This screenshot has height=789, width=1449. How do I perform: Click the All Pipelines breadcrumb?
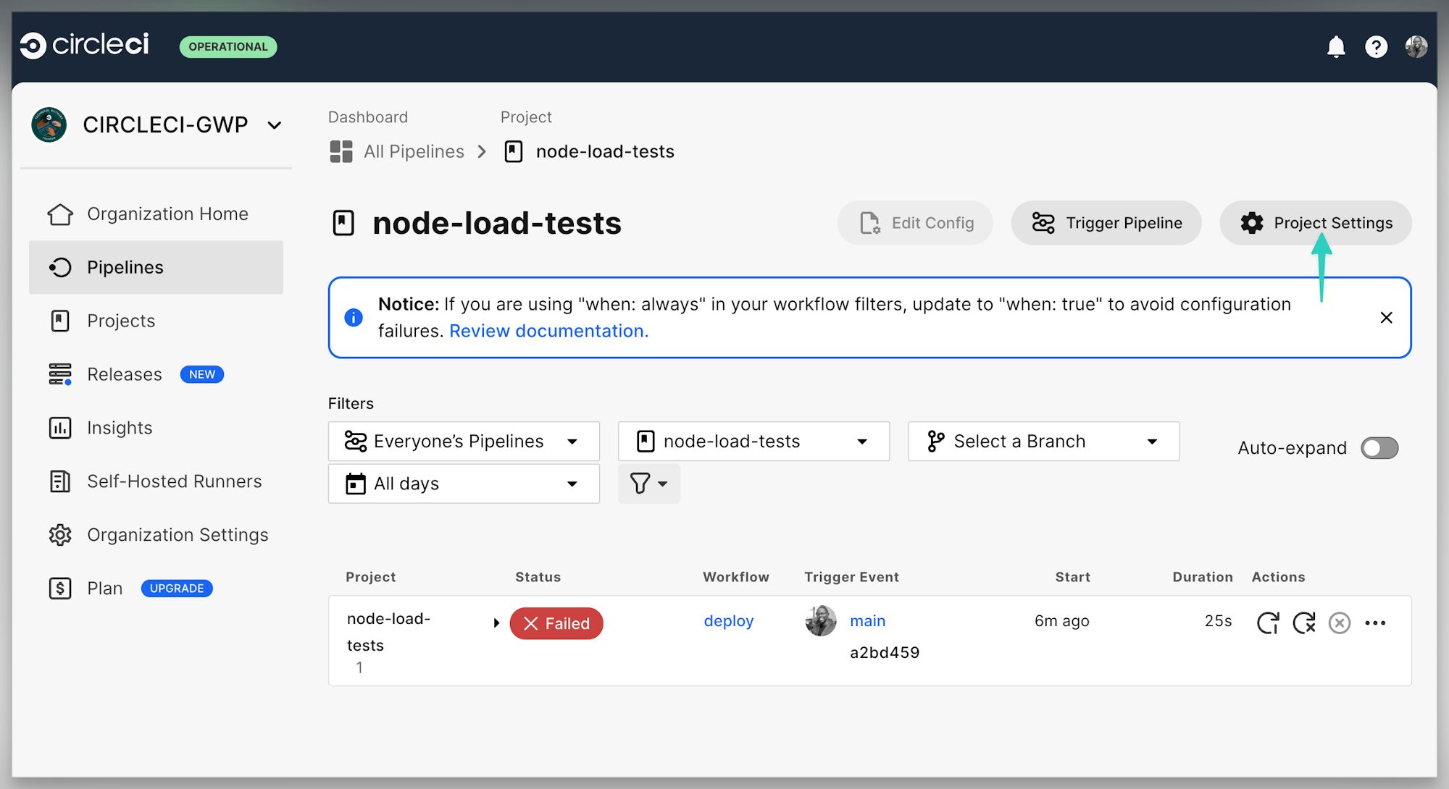pyautogui.click(x=413, y=151)
